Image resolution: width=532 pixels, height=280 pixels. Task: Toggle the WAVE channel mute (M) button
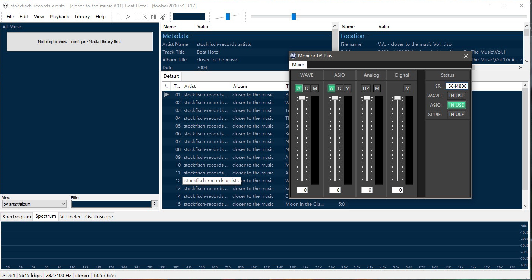pyautogui.click(x=315, y=88)
